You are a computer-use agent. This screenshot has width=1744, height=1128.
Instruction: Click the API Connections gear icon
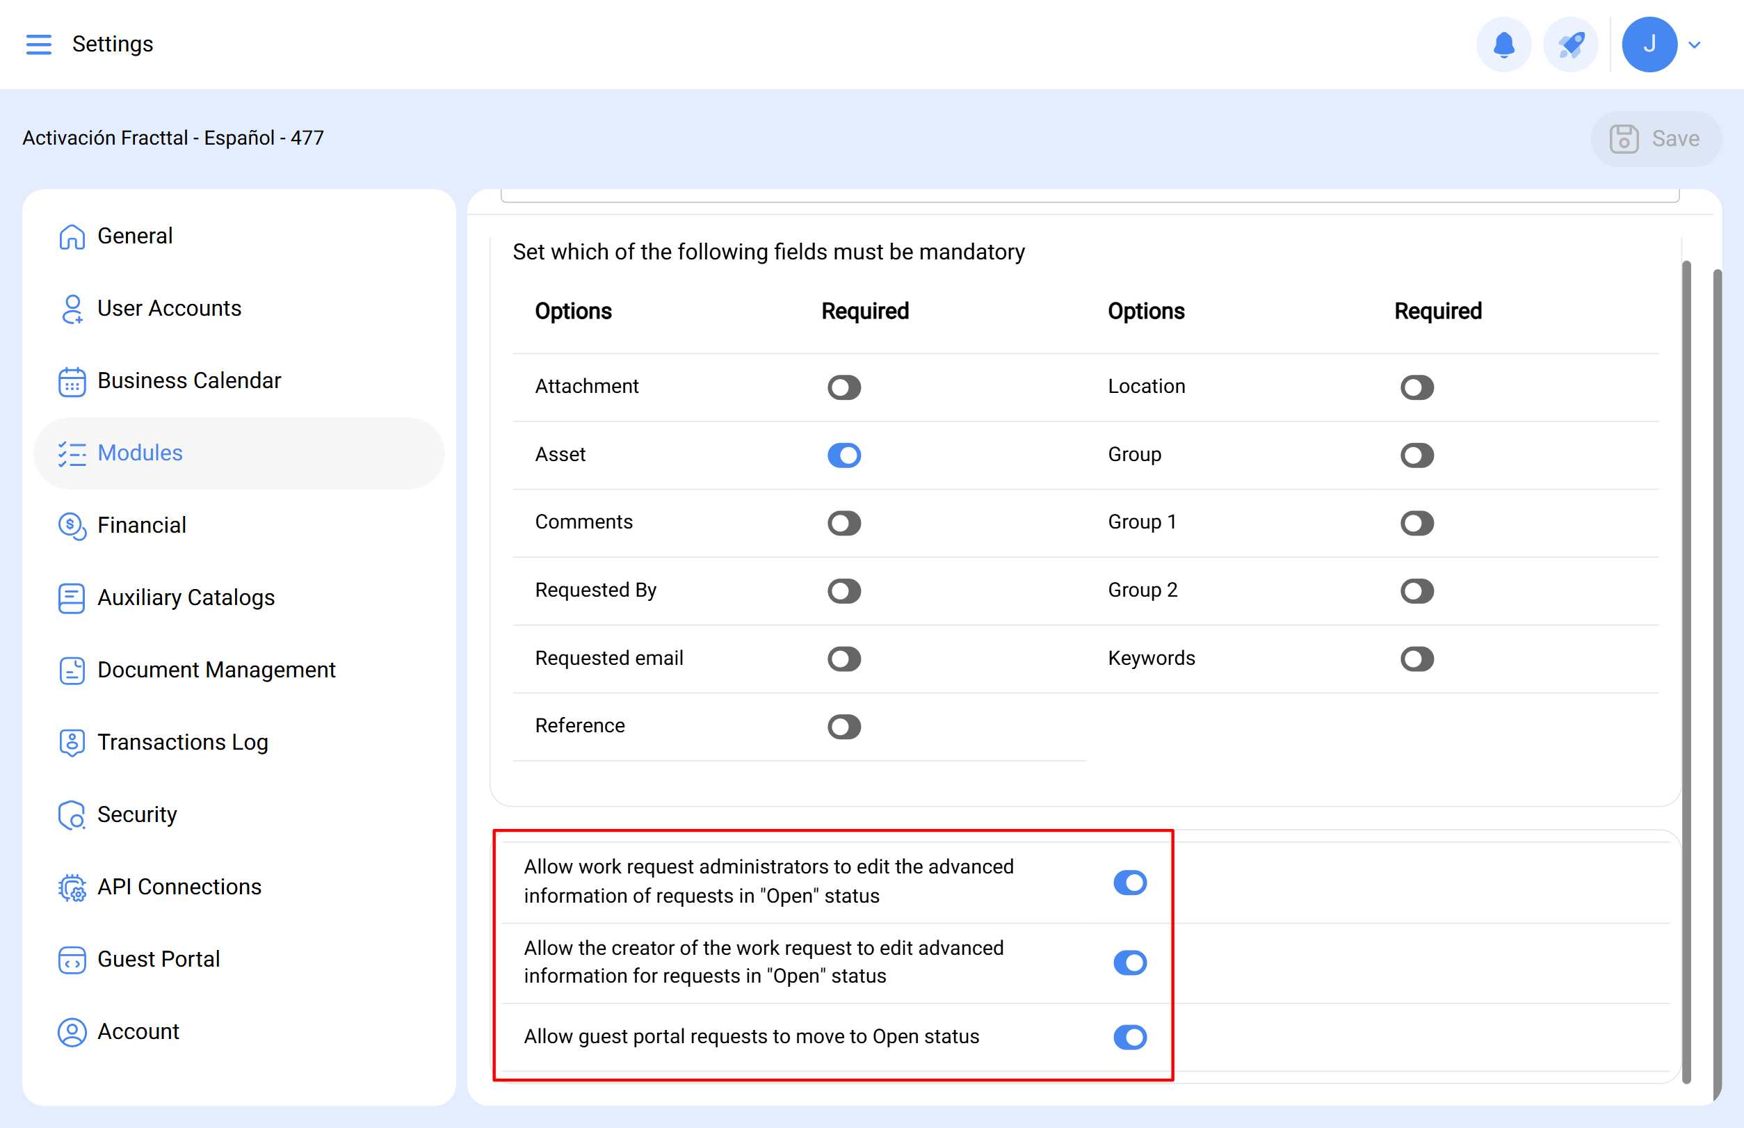click(x=72, y=888)
